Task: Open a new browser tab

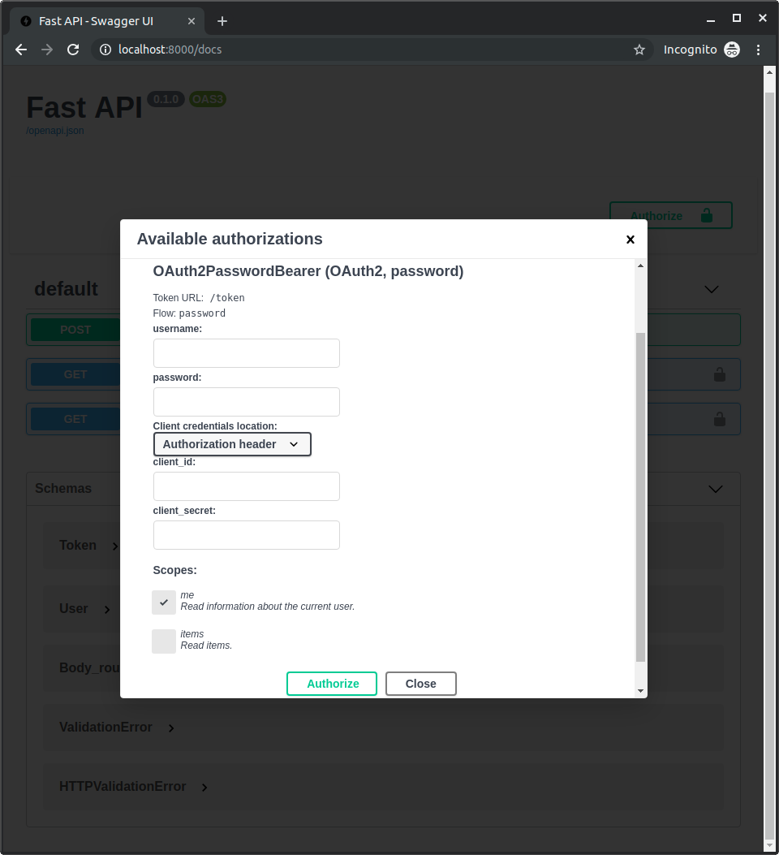Action: point(222,21)
